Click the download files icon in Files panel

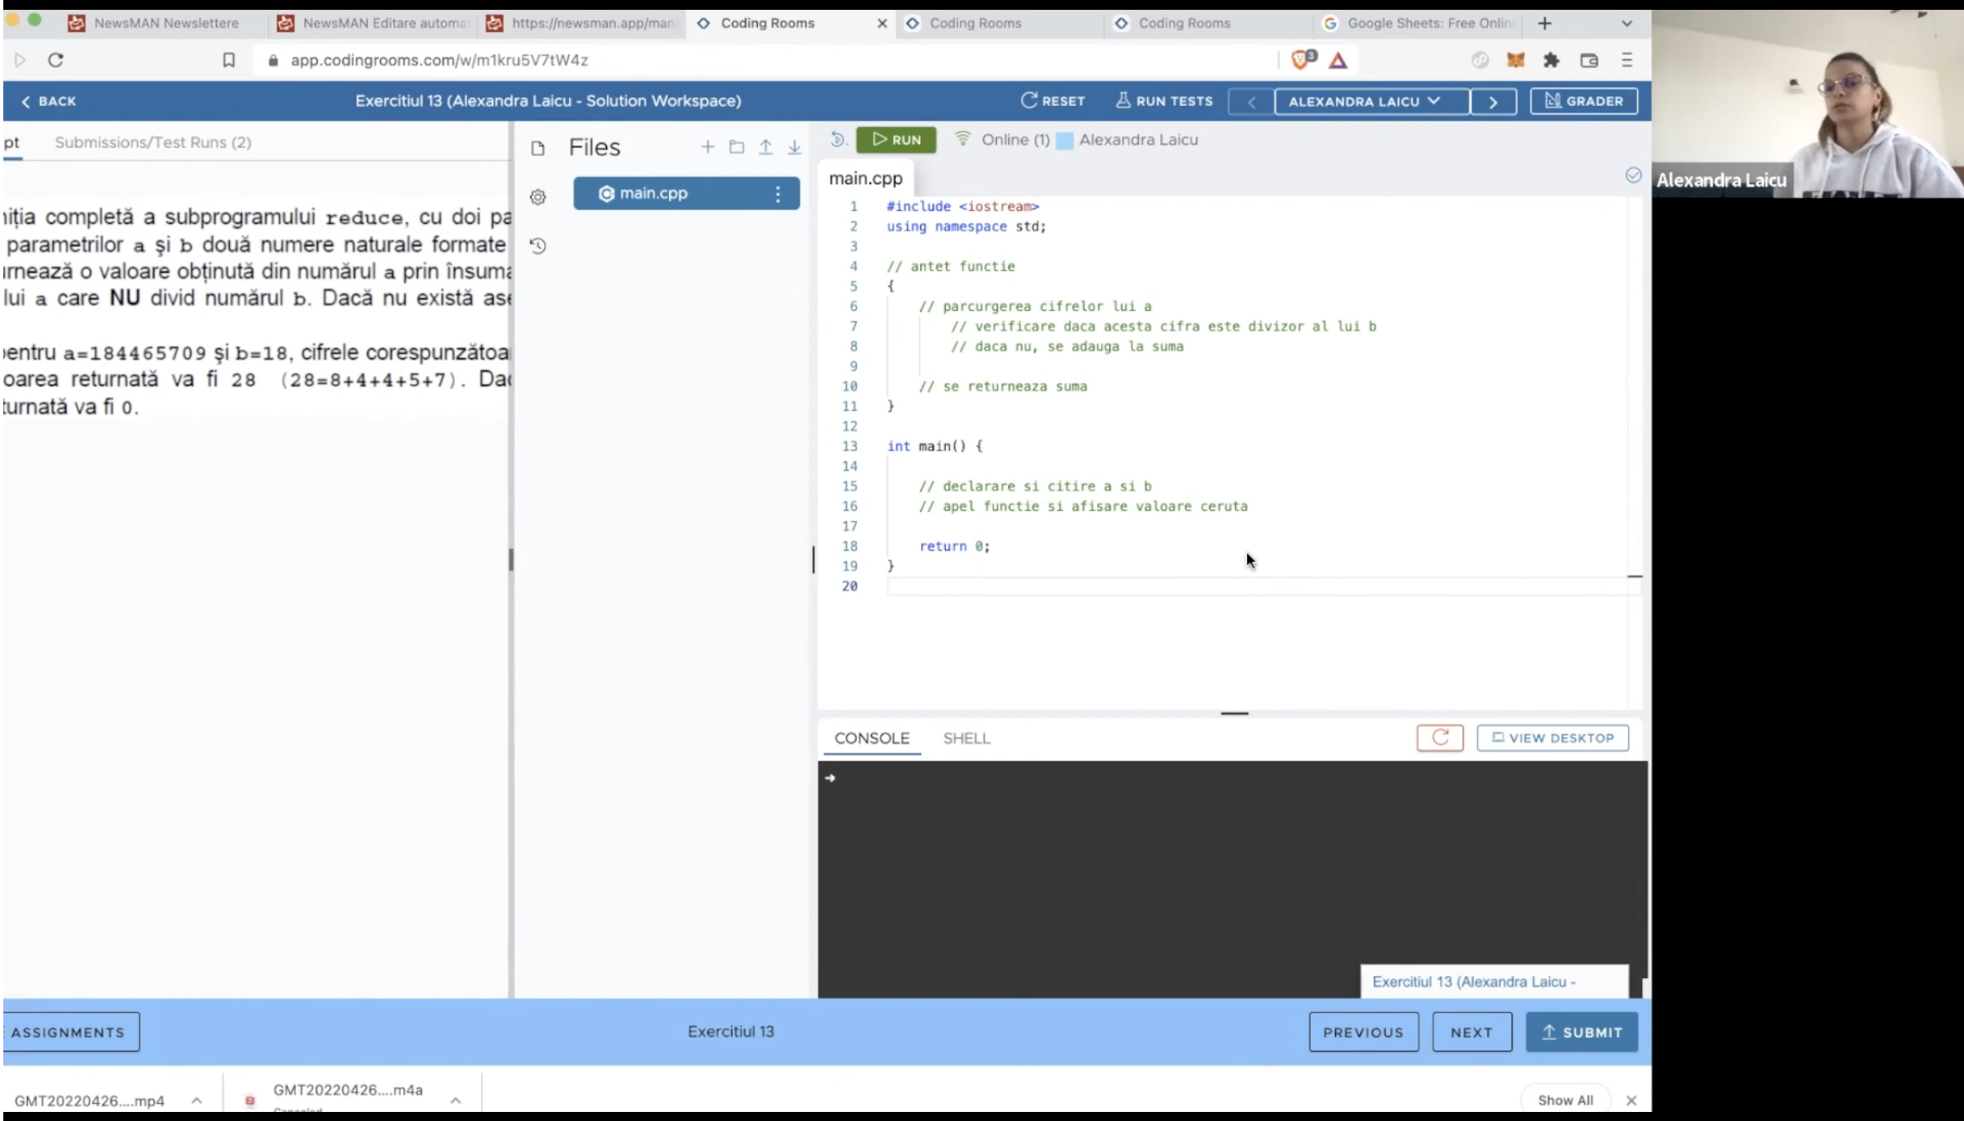(x=794, y=147)
